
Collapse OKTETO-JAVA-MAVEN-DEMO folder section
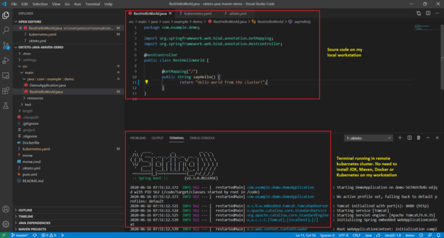38,47
